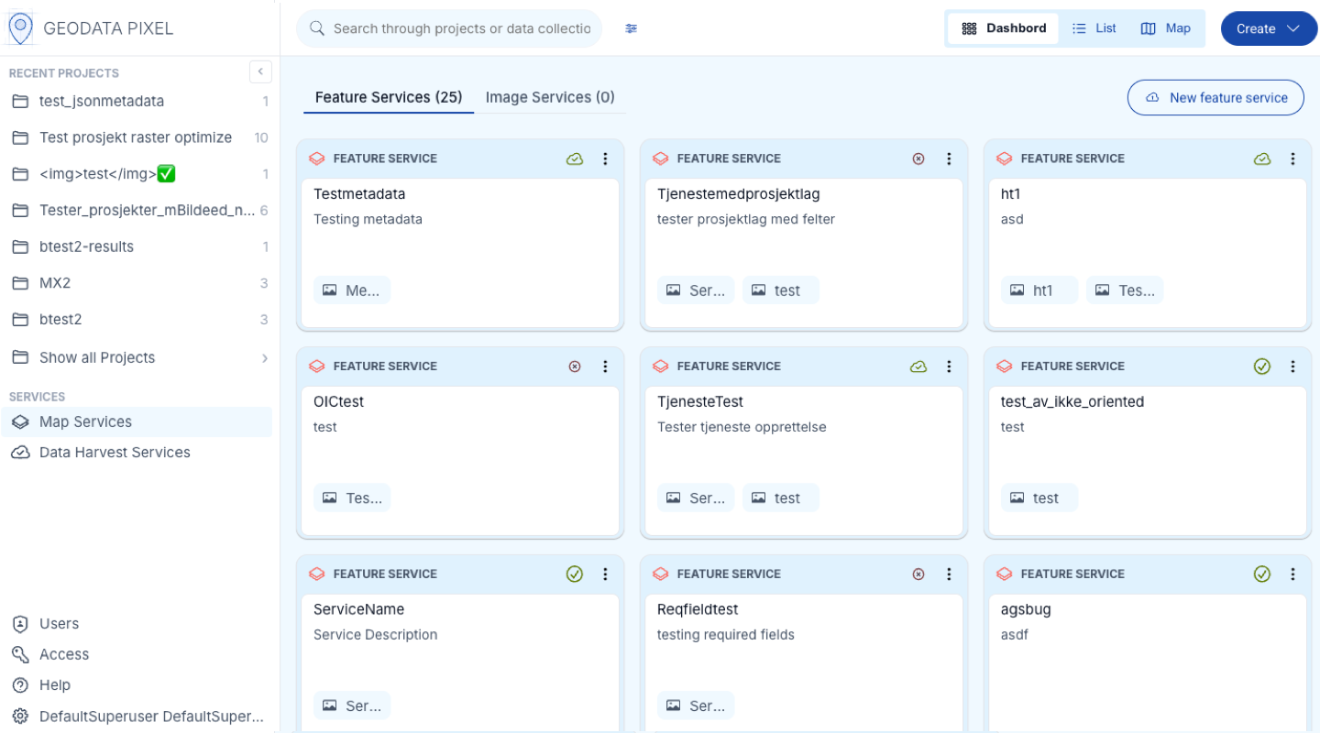Open kebab menu on OICtest card

(x=605, y=366)
